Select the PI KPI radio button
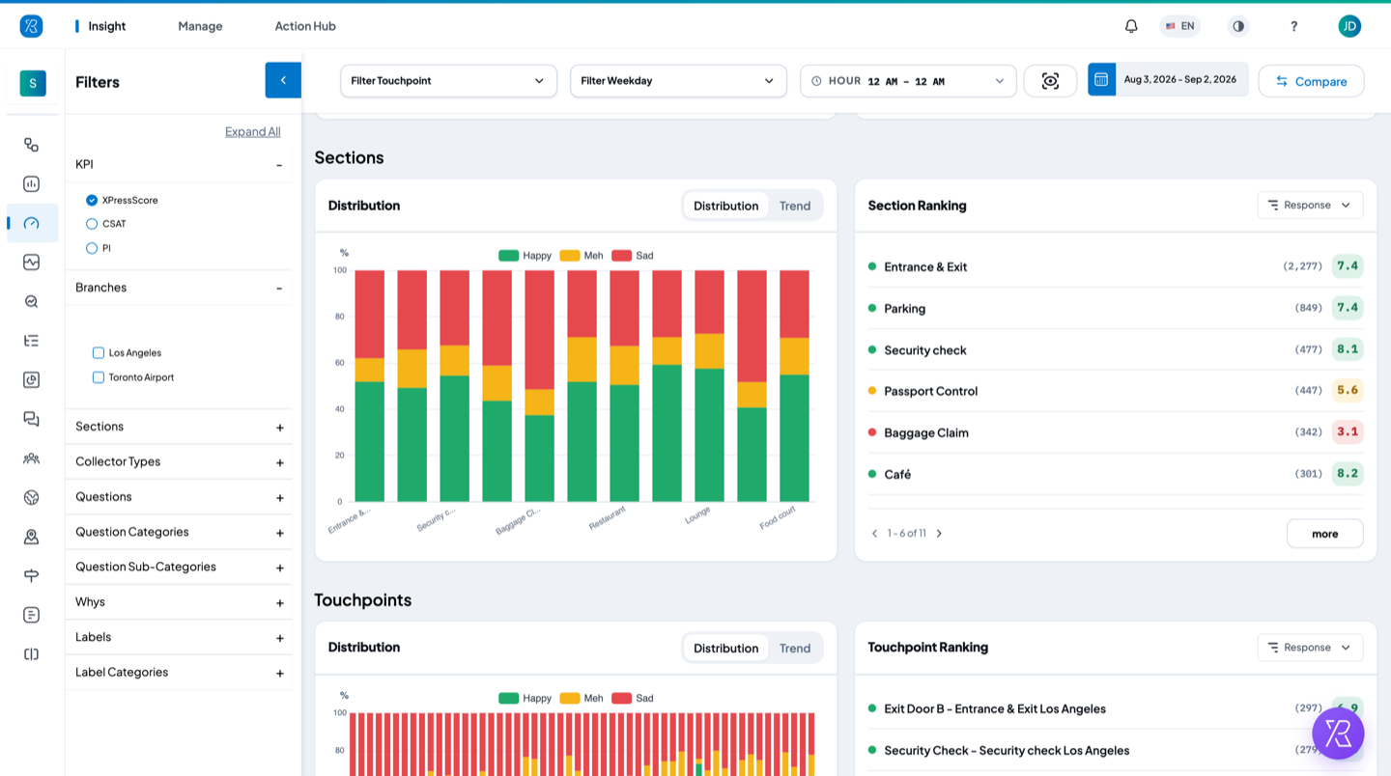 click(x=92, y=248)
